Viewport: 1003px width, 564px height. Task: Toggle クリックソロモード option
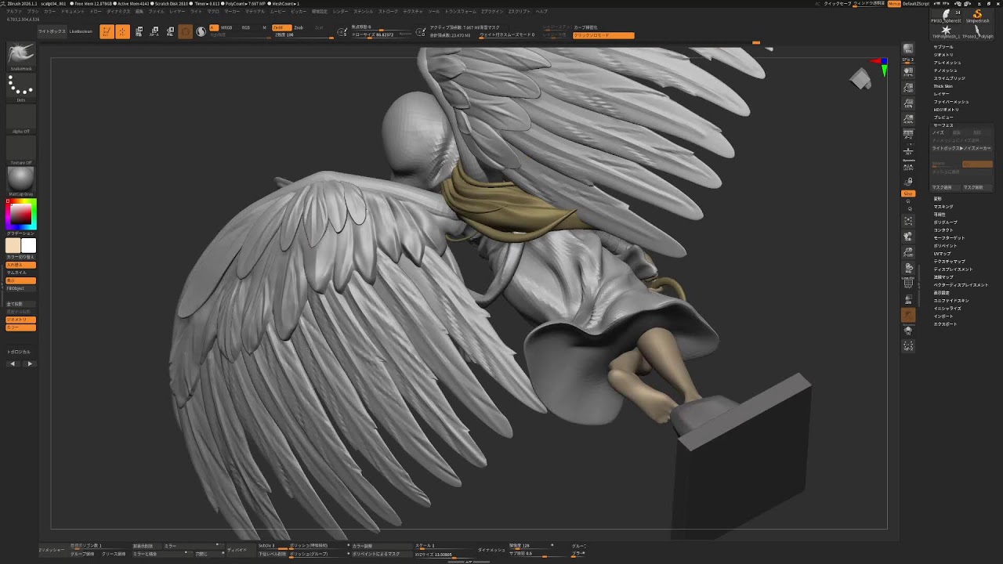603,35
